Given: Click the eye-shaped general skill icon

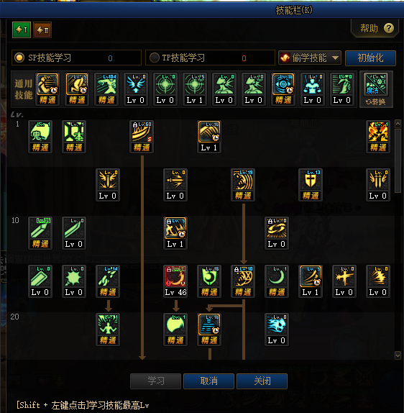Looking at the screenshot, I should (283, 84).
